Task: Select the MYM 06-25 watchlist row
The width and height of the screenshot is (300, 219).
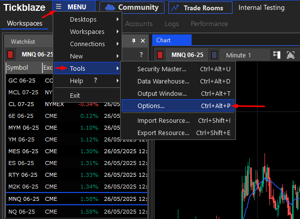Action: (76, 128)
